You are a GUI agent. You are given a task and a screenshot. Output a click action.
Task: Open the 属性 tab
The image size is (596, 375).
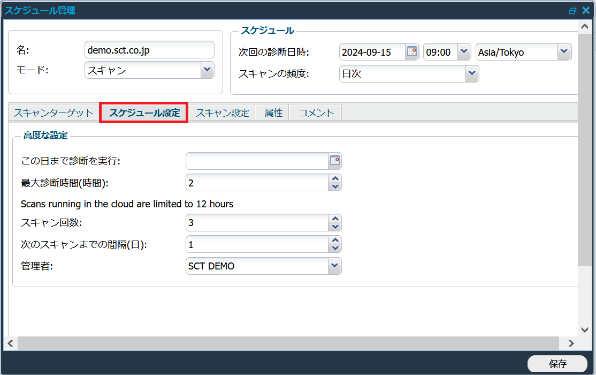point(273,112)
